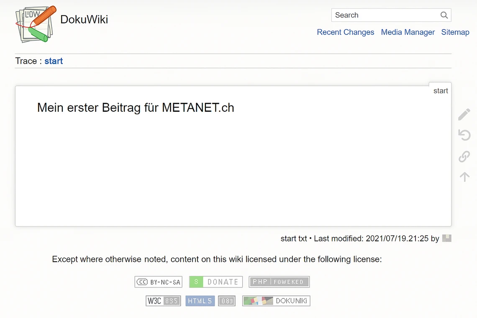Follow the start link in the Trace breadcrumb
Screen dimensions: 477x318
click(x=54, y=61)
